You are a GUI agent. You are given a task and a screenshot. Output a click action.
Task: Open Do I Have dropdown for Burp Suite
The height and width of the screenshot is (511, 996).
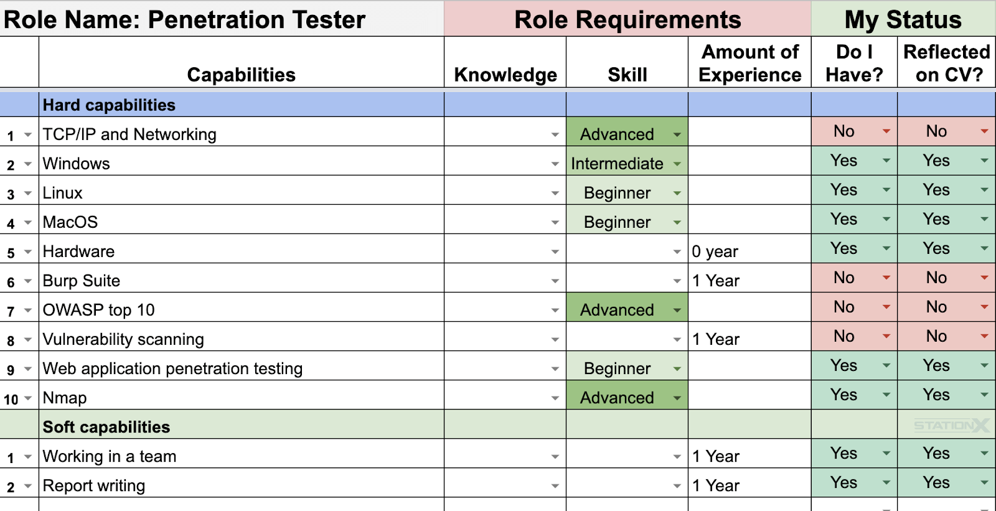886,278
